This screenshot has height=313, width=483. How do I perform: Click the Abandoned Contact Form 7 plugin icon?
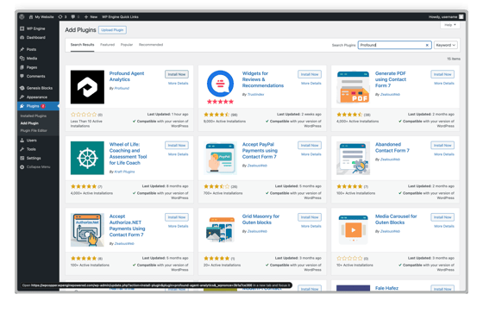(353, 158)
